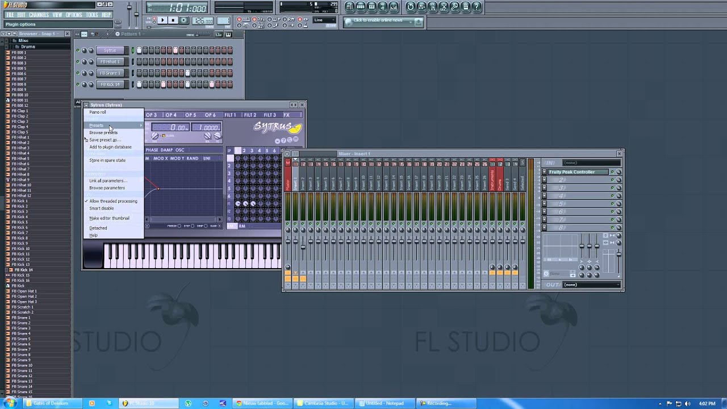Open Mixer window options arrow menu
This screenshot has width=727, height=409.
(287, 153)
